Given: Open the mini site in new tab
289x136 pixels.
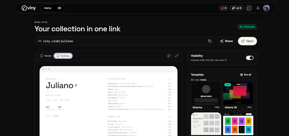Looking at the screenshot, I should pos(247,41).
